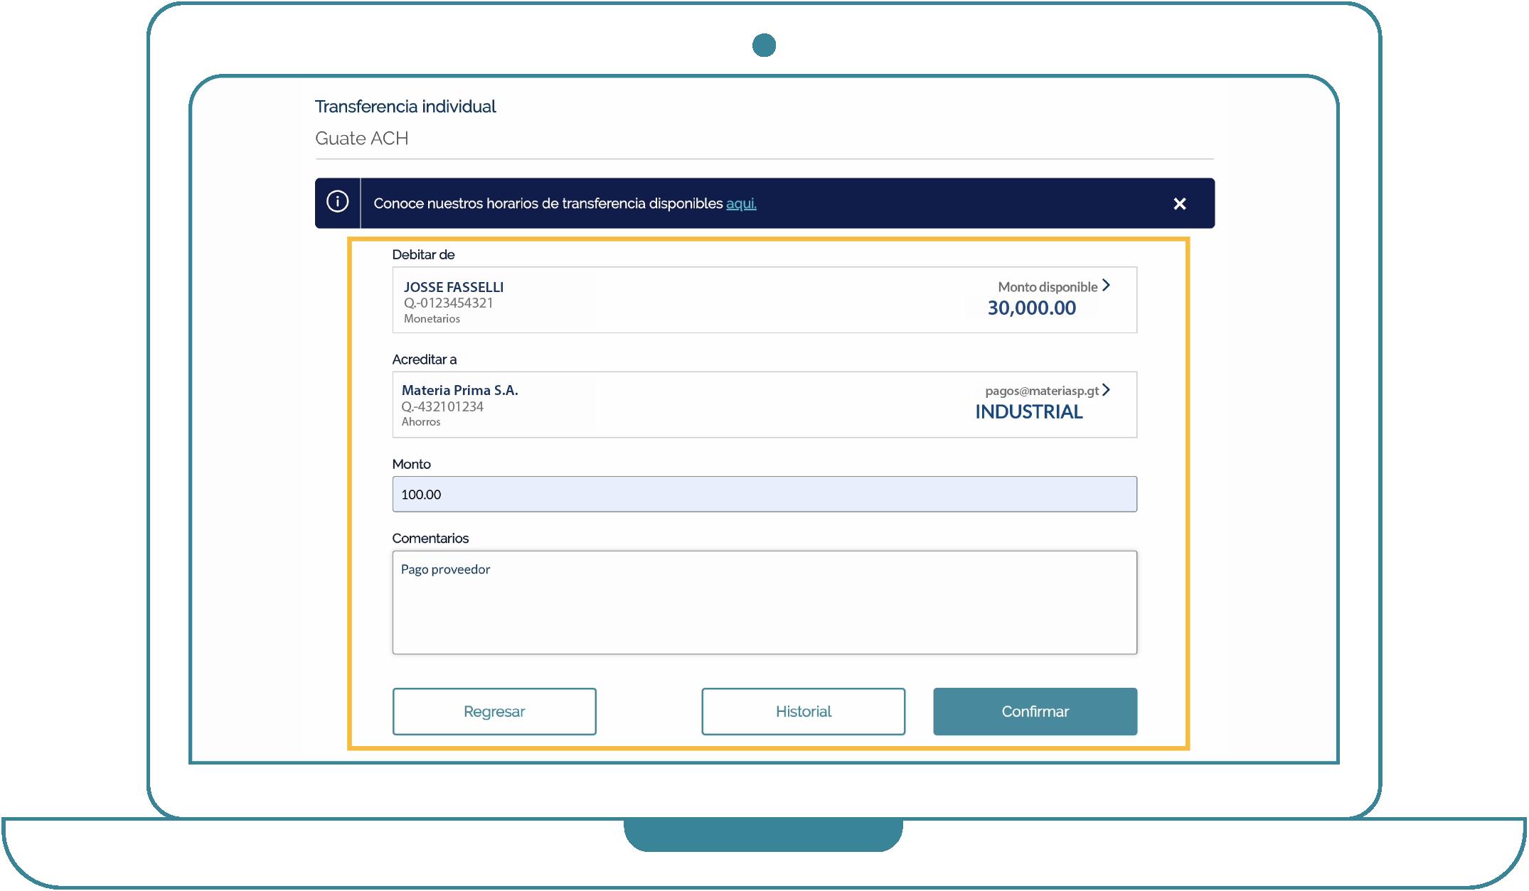This screenshot has width=1529, height=891.
Task: Click the INDUSTRIAL bank label
Action: [1028, 412]
